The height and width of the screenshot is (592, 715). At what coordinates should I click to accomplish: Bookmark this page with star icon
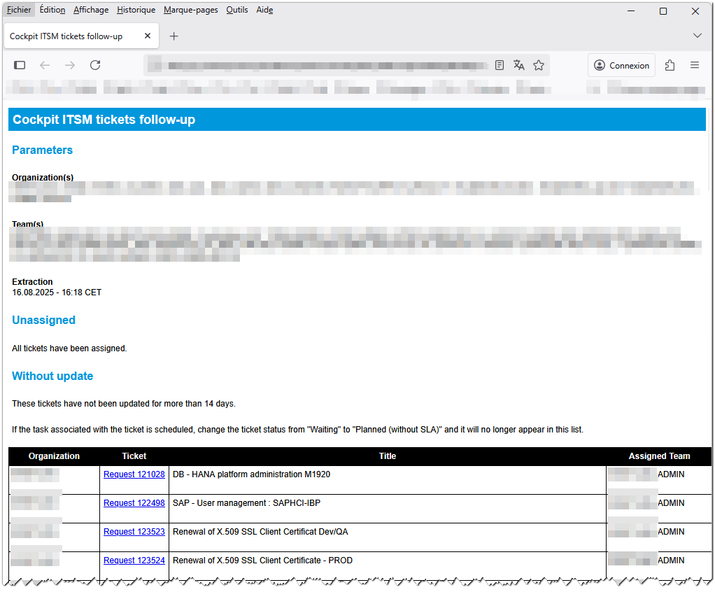538,65
